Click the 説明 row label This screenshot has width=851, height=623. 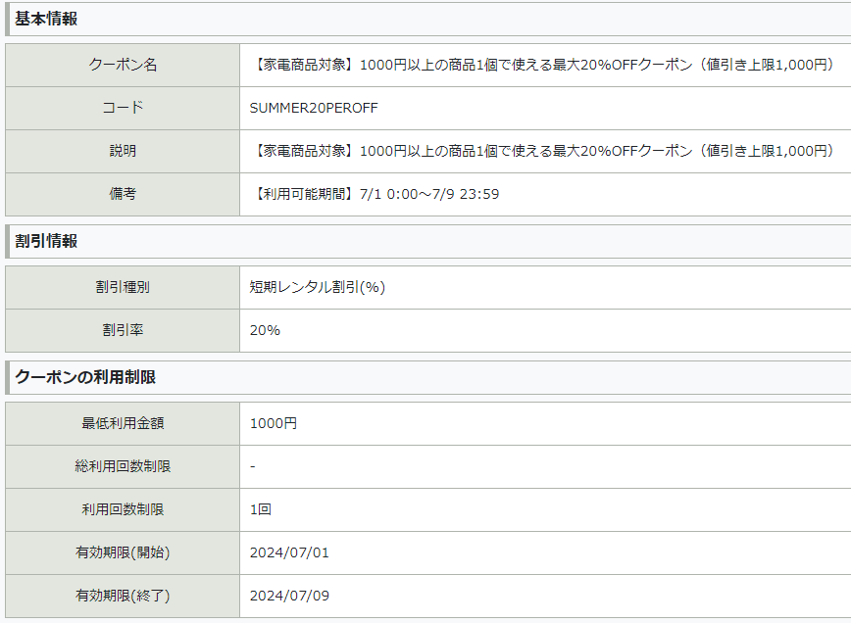[123, 151]
